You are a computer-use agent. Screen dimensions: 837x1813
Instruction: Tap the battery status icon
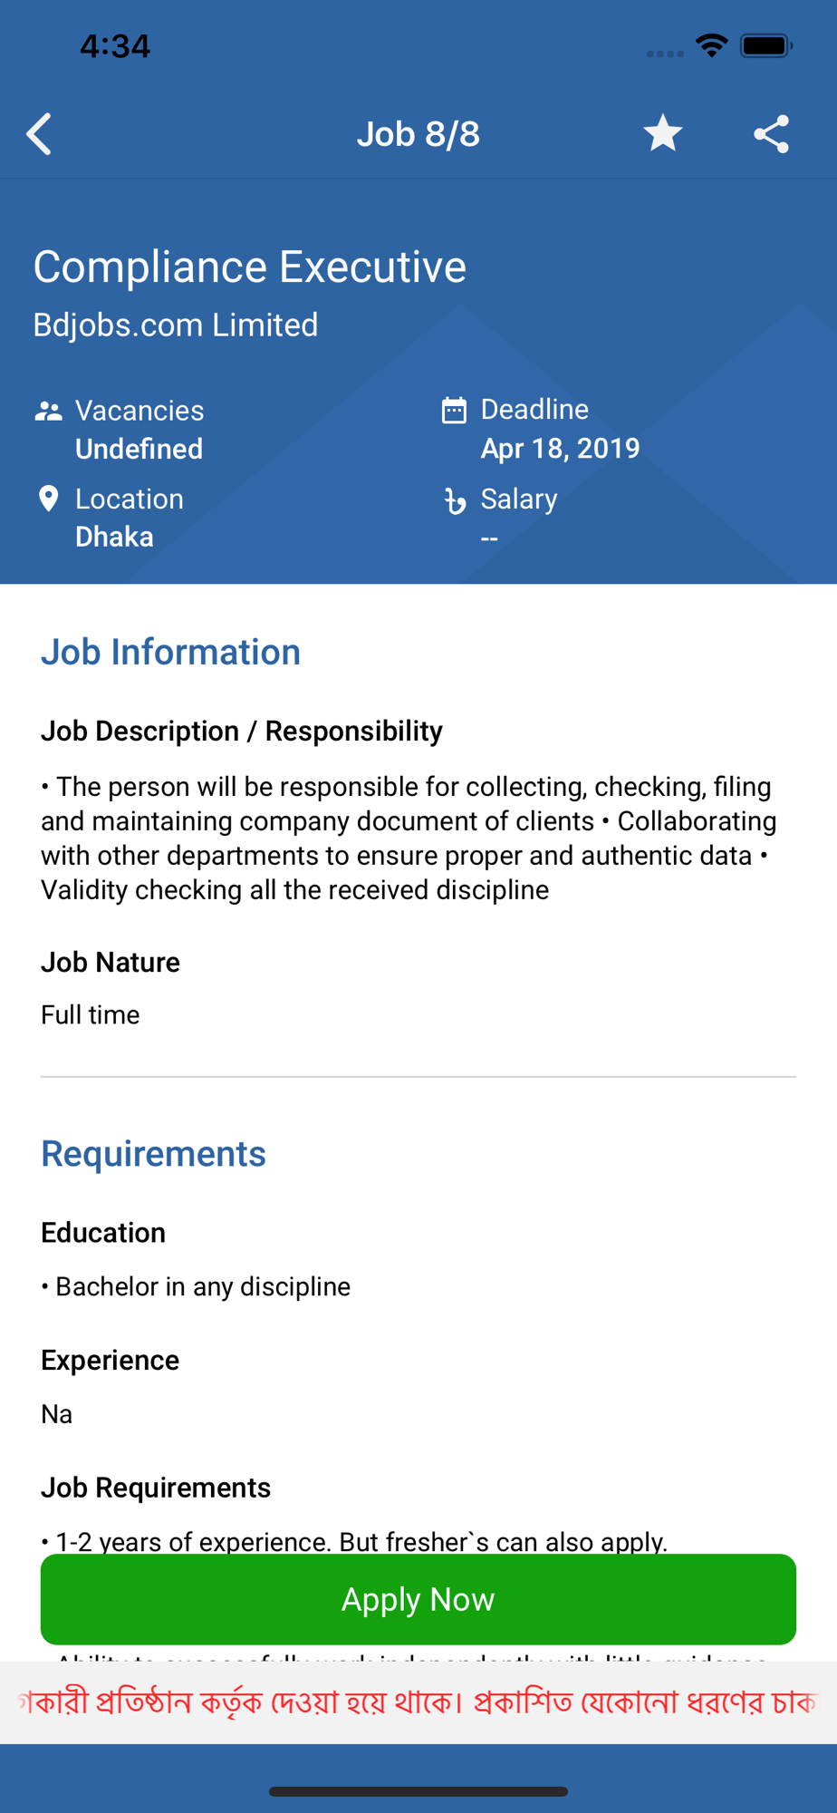click(766, 45)
